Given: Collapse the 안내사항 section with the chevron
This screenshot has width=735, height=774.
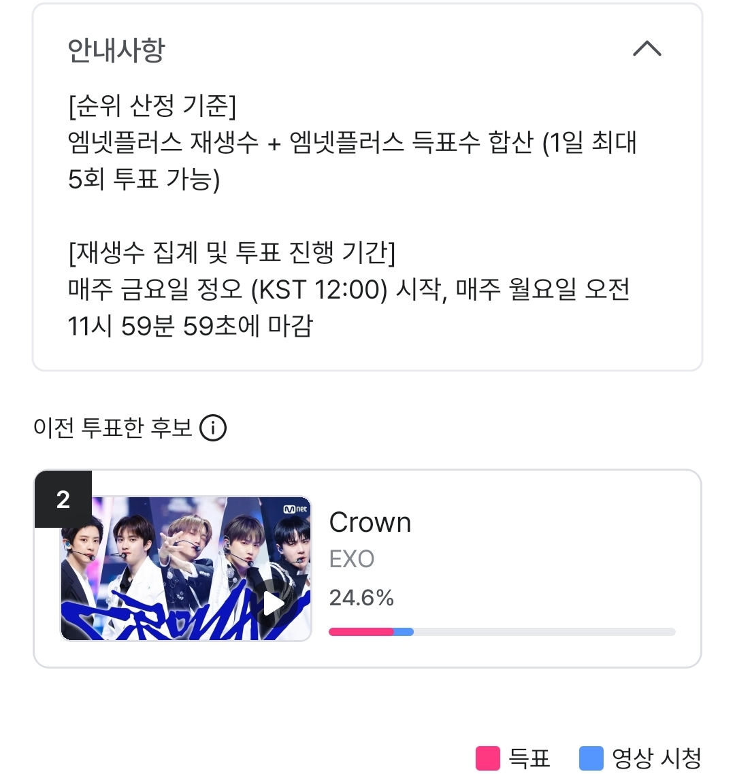Looking at the screenshot, I should pos(647,49).
